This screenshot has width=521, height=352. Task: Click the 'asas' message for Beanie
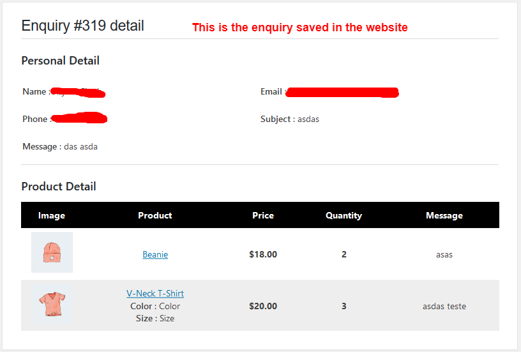click(444, 254)
